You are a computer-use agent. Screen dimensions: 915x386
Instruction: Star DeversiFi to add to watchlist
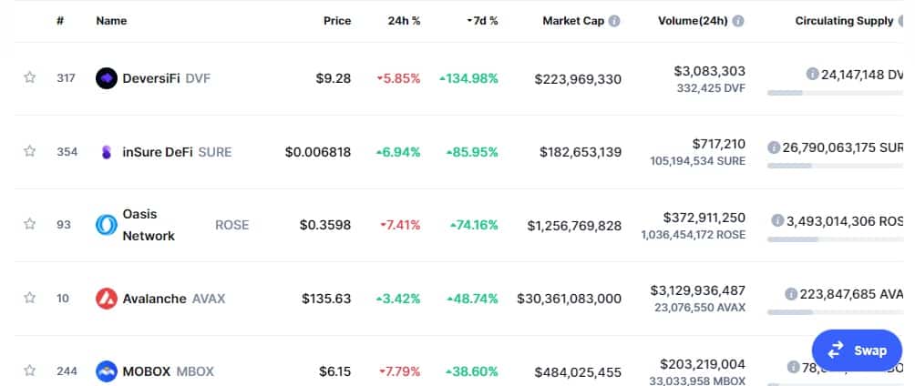(29, 78)
